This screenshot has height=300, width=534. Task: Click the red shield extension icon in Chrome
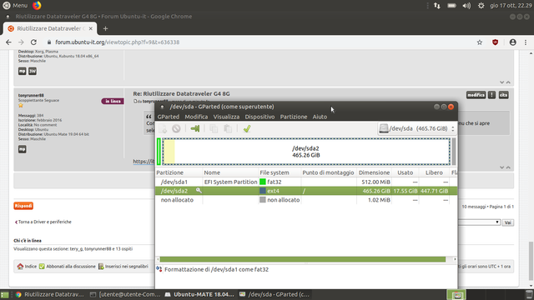pyautogui.click(x=495, y=42)
